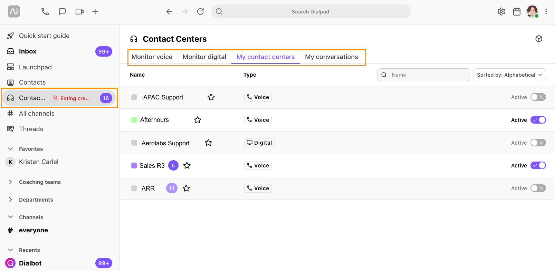
Task: Click the Inbox 99+ unread badge
Action: pyautogui.click(x=104, y=51)
